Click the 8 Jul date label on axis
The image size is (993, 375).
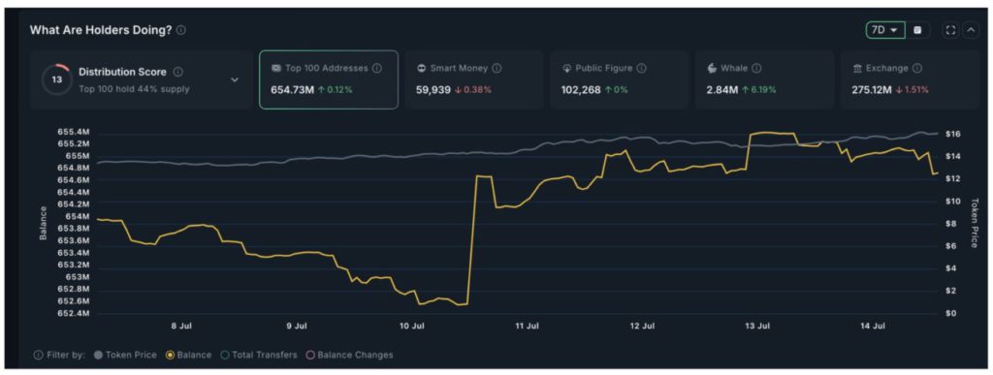(181, 327)
